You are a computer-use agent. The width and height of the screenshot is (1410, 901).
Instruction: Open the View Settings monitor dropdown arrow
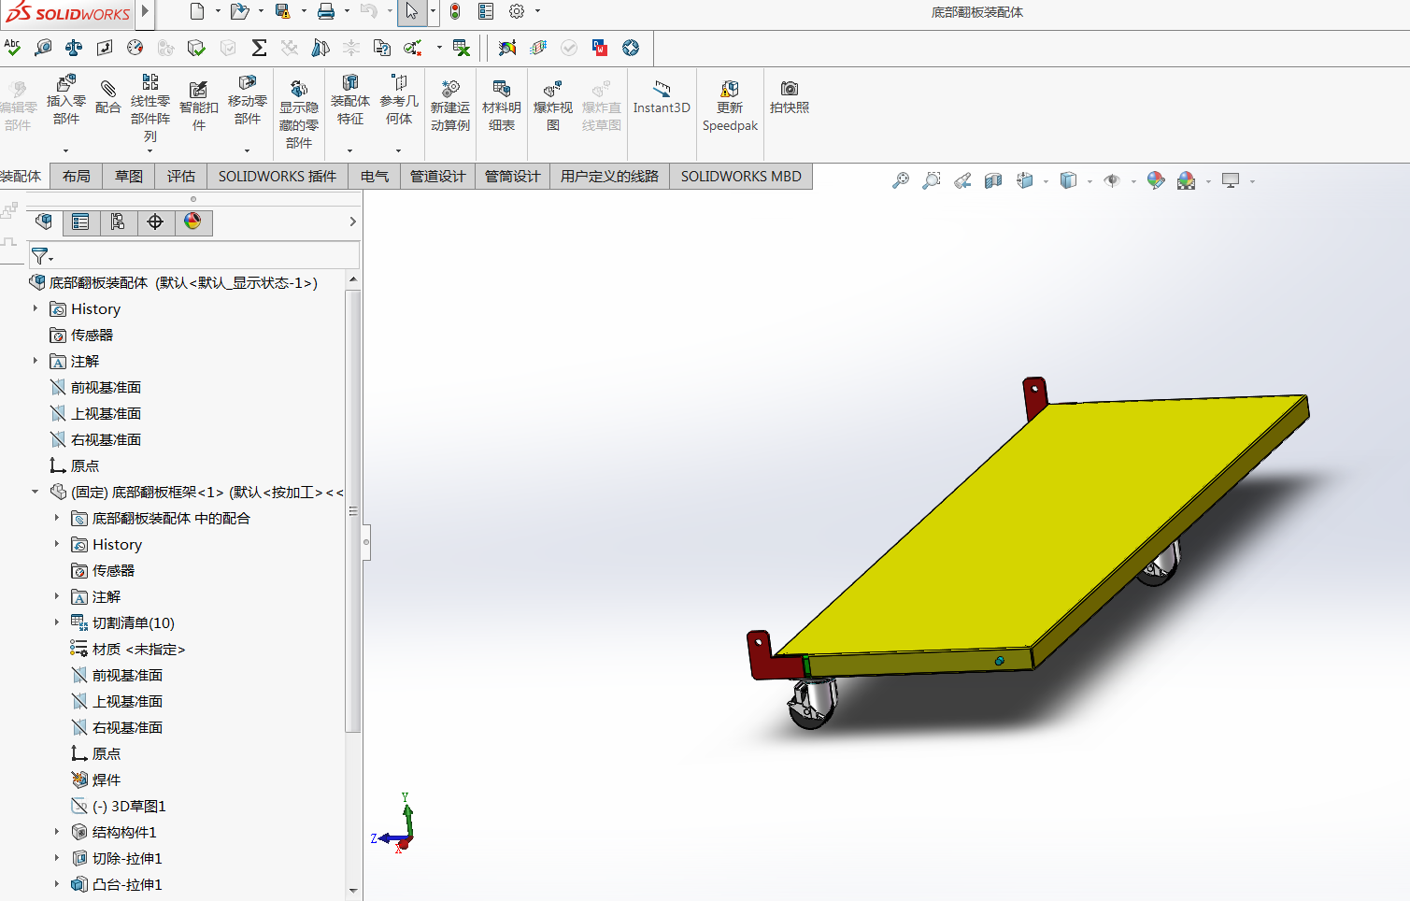(x=1252, y=181)
